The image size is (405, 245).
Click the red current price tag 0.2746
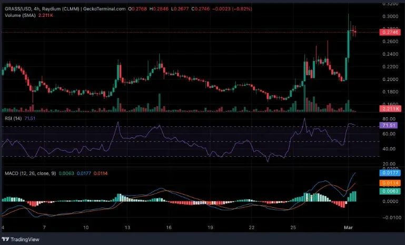tap(390, 32)
